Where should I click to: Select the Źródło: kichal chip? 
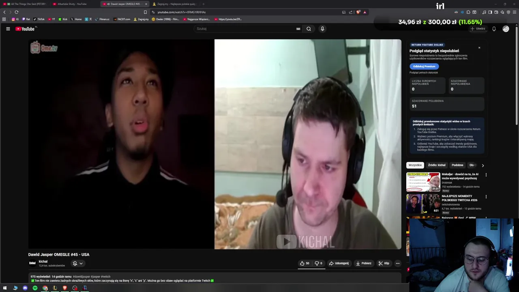coord(437,165)
